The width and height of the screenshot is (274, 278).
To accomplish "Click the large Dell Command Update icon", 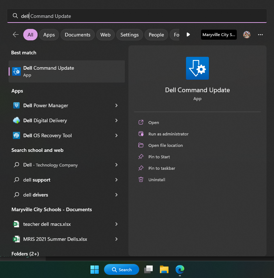I will click(x=197, y=68).
